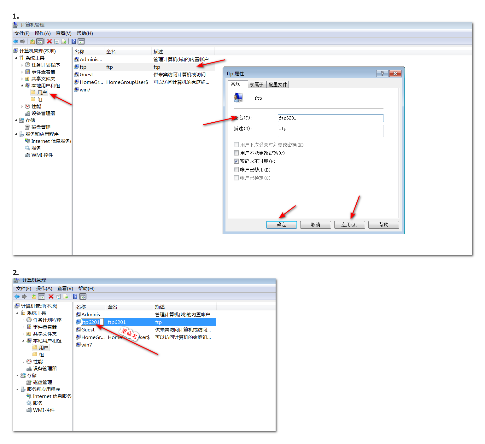Click the 应用(A) button
485x444 pixels.
click(349, 225)
